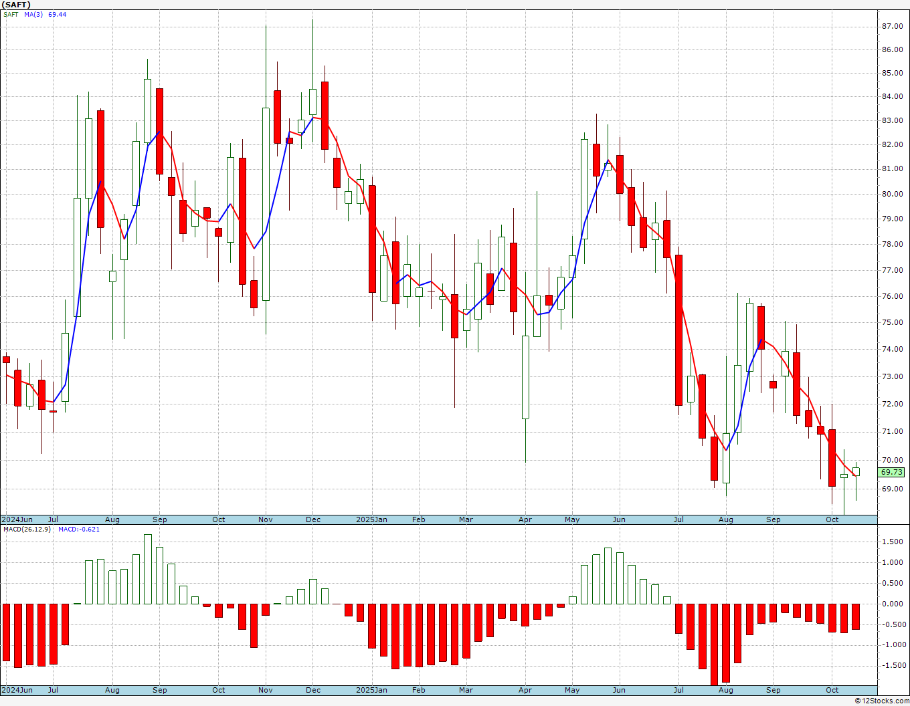
Task: Click 2025Jan on the MACD panel date axis
Action: [x=371, y=690]
